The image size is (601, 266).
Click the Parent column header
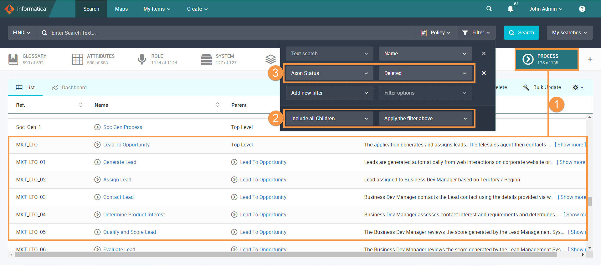pyautogui.click(x=239, y=105)
